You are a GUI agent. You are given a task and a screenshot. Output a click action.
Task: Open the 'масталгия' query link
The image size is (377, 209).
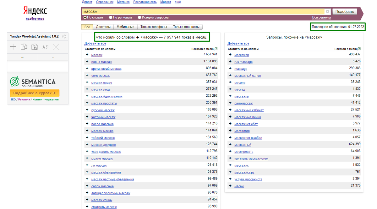click(x=242, y=131)
